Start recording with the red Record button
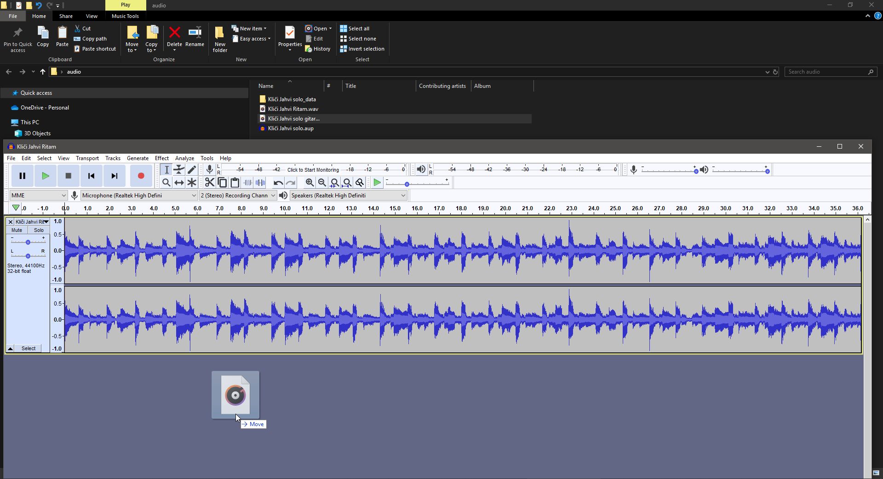 141,176
